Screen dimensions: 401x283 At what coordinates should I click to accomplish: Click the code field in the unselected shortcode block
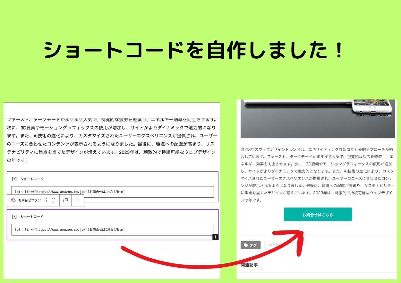click(112, 192)
